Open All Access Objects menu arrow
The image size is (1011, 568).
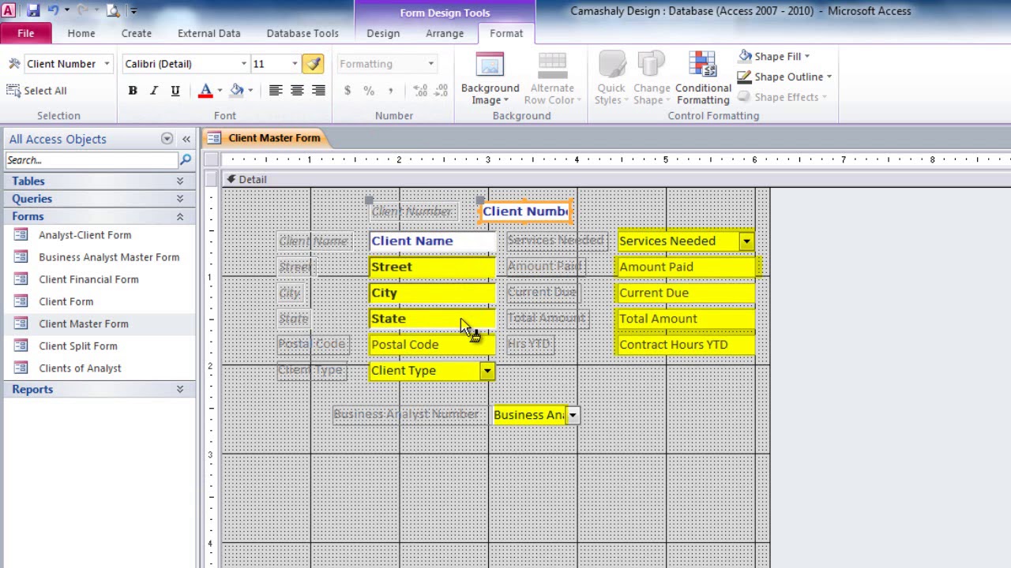click(167, 139)
